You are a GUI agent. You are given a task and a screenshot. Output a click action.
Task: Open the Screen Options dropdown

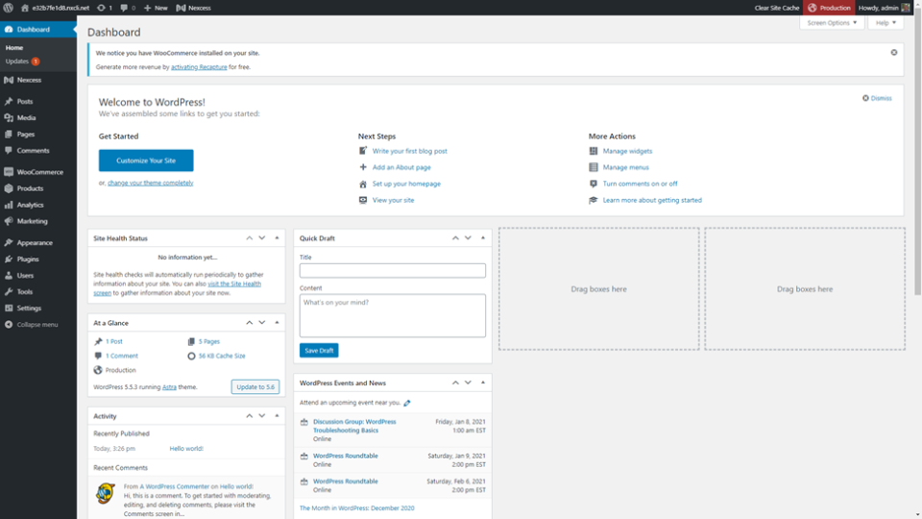(832, 23)
